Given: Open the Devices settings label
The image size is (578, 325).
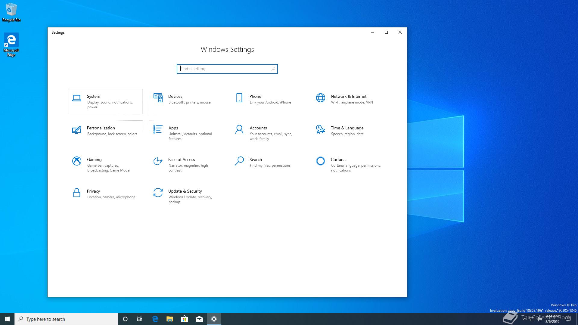Looking at the screenshot, I should pyautogui.click(x=175, y=96).
